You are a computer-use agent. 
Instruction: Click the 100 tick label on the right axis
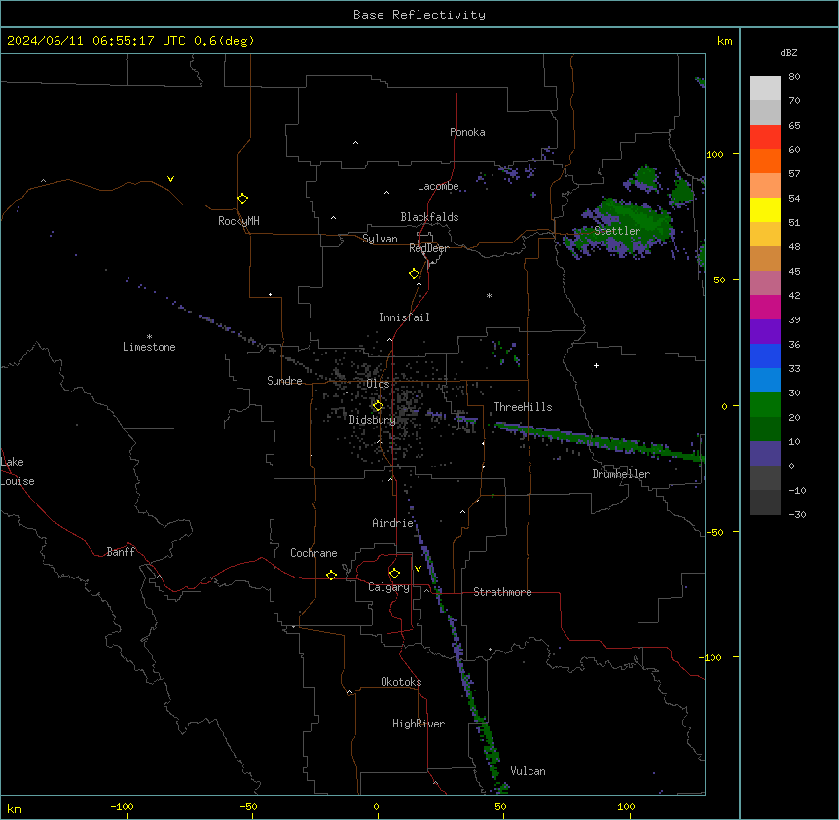click(x=714, y=154)
